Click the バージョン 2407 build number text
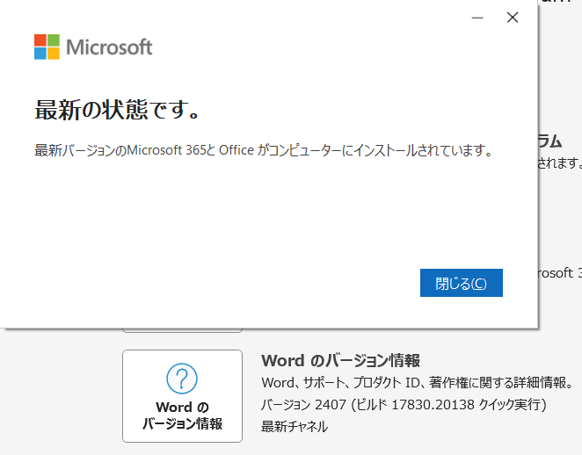This screenshot has height=455, width=582. point(404,404)
